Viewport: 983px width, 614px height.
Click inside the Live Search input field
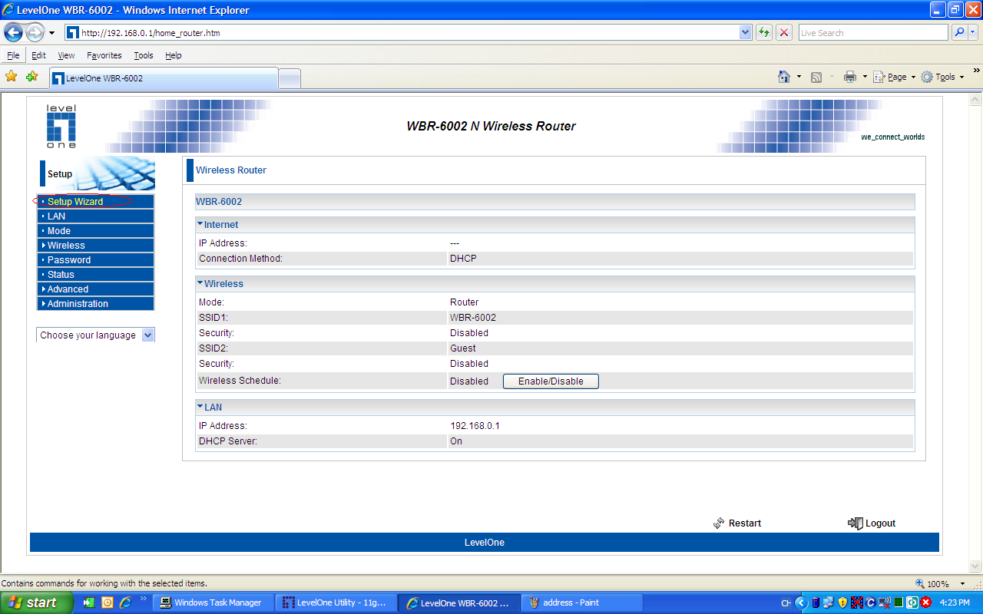click(872, 32)
